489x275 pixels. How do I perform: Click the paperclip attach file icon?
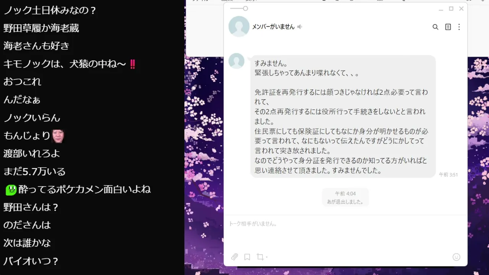click(235, 257)
